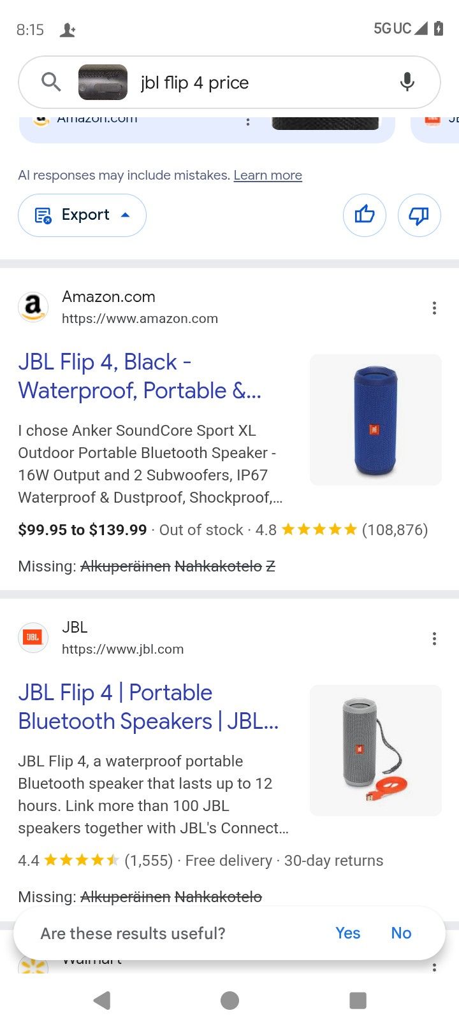Tap the gray JBL speaker thumbnail
Viewport: 459px width, 1027px height.
point(375,750)
